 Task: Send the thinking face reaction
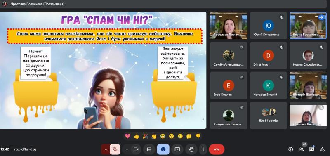tap(189, 136)
